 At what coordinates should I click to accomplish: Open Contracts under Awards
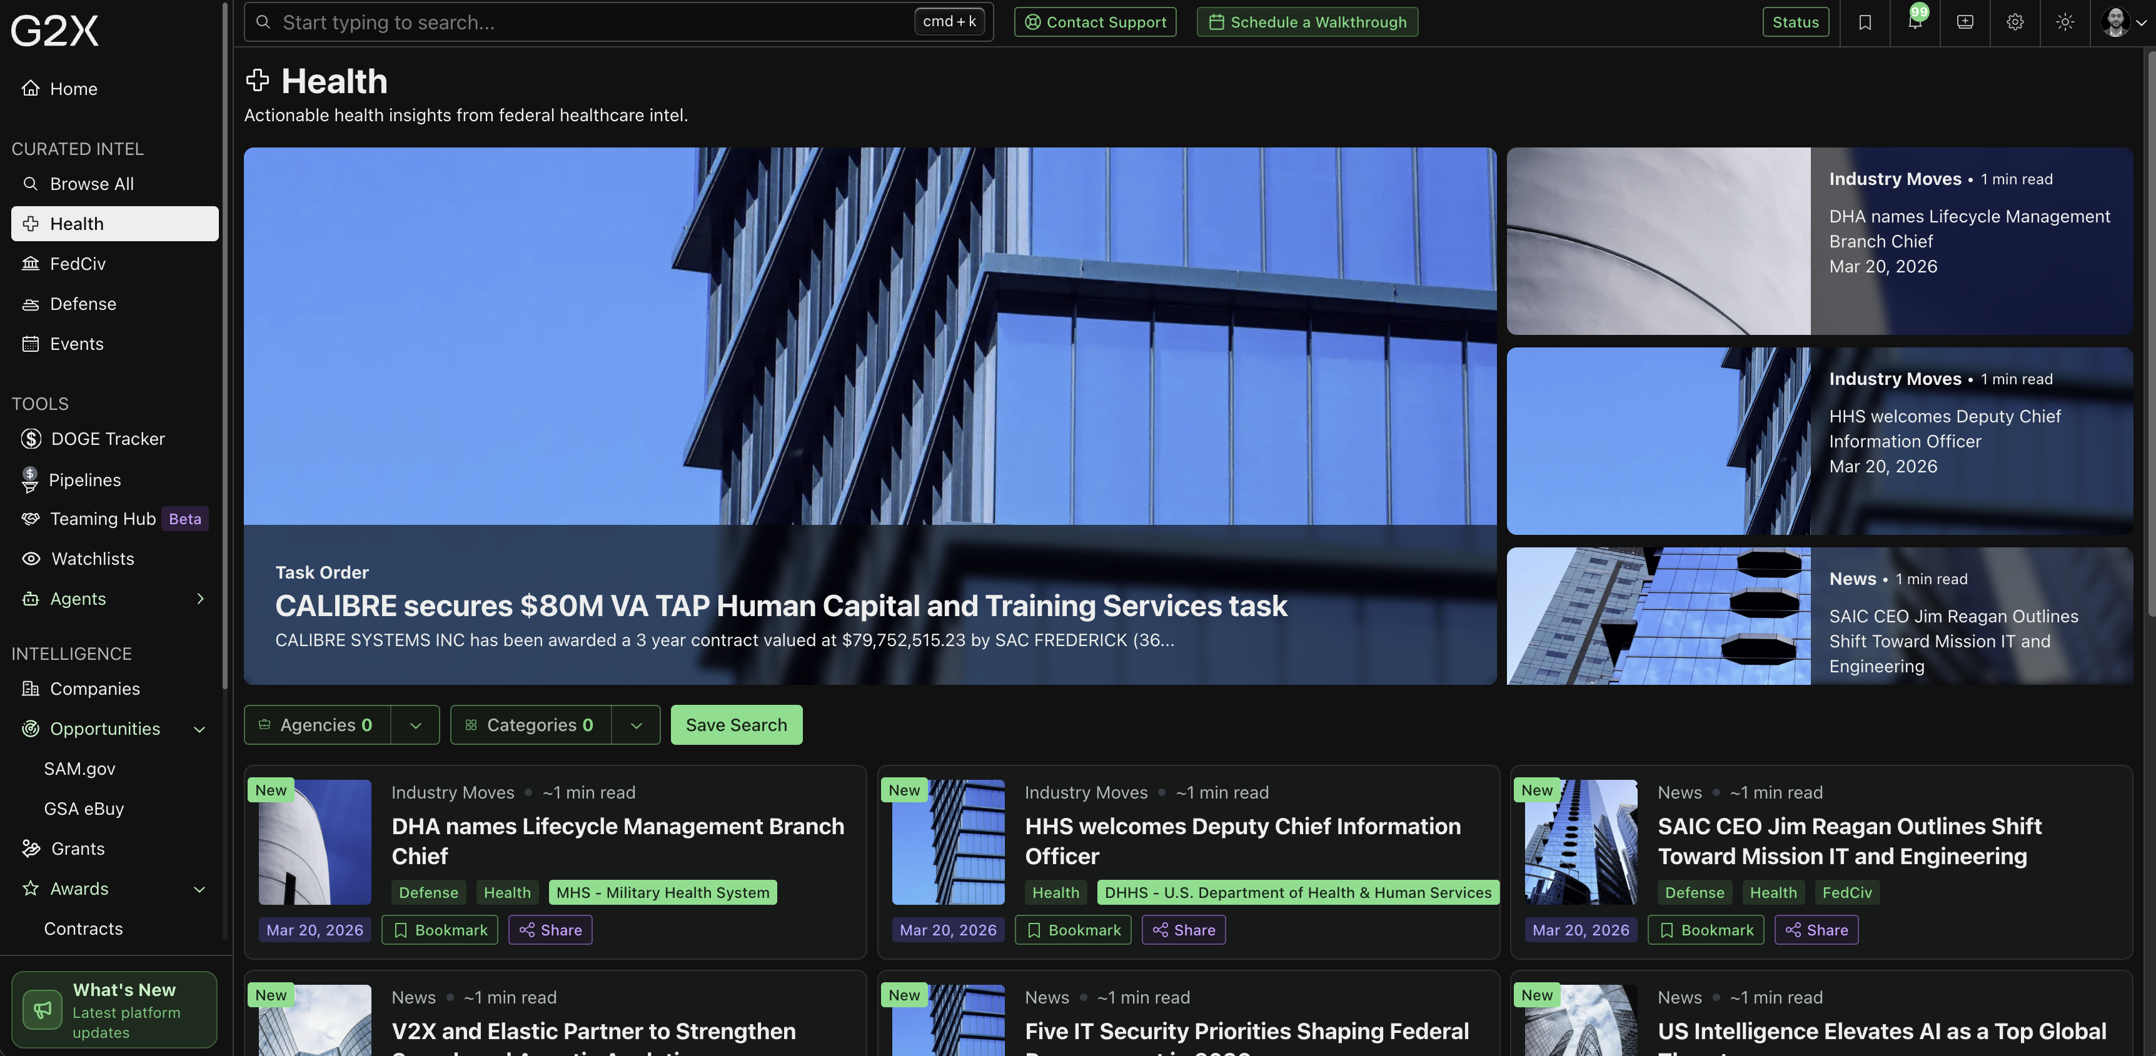pyautogui.click(x=83, y=930)
